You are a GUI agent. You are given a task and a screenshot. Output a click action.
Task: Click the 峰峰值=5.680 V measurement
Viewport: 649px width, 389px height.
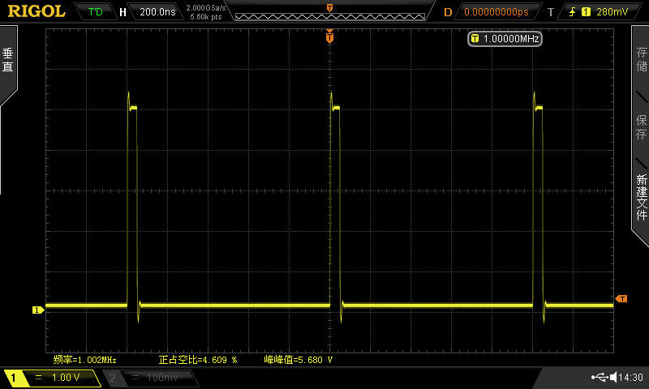point(299,360)
